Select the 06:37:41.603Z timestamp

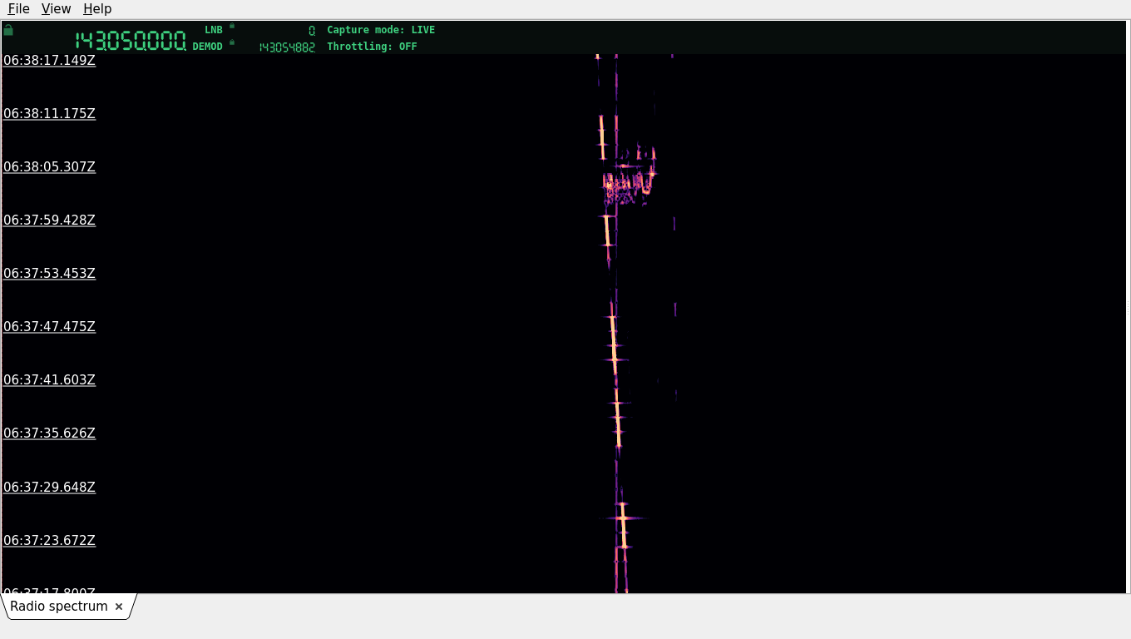pos(49,380)
